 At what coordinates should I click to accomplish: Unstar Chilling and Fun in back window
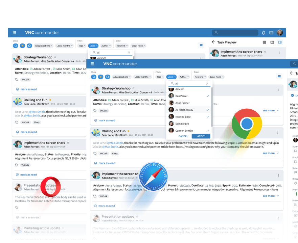[x=50, y=100]
